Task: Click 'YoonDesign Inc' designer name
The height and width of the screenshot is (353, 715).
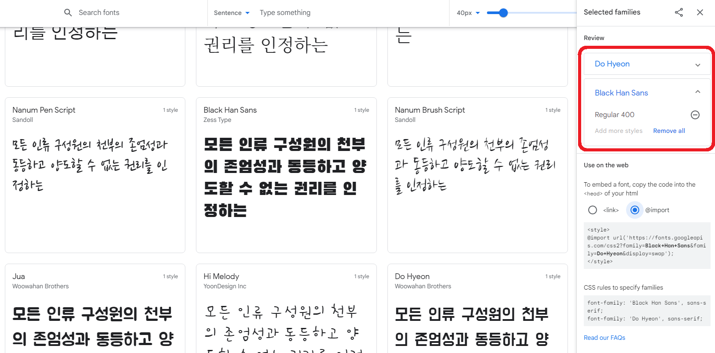Action: tap(225, 286)
